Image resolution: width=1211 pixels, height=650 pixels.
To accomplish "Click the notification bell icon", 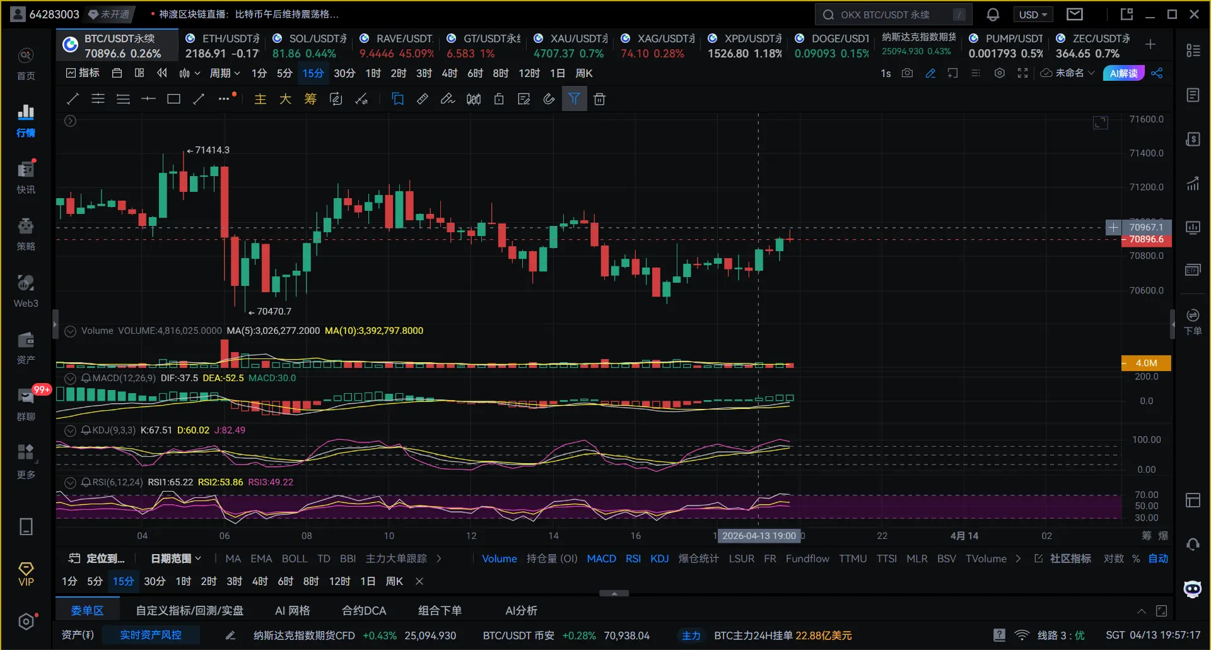I will pos(993,15).
